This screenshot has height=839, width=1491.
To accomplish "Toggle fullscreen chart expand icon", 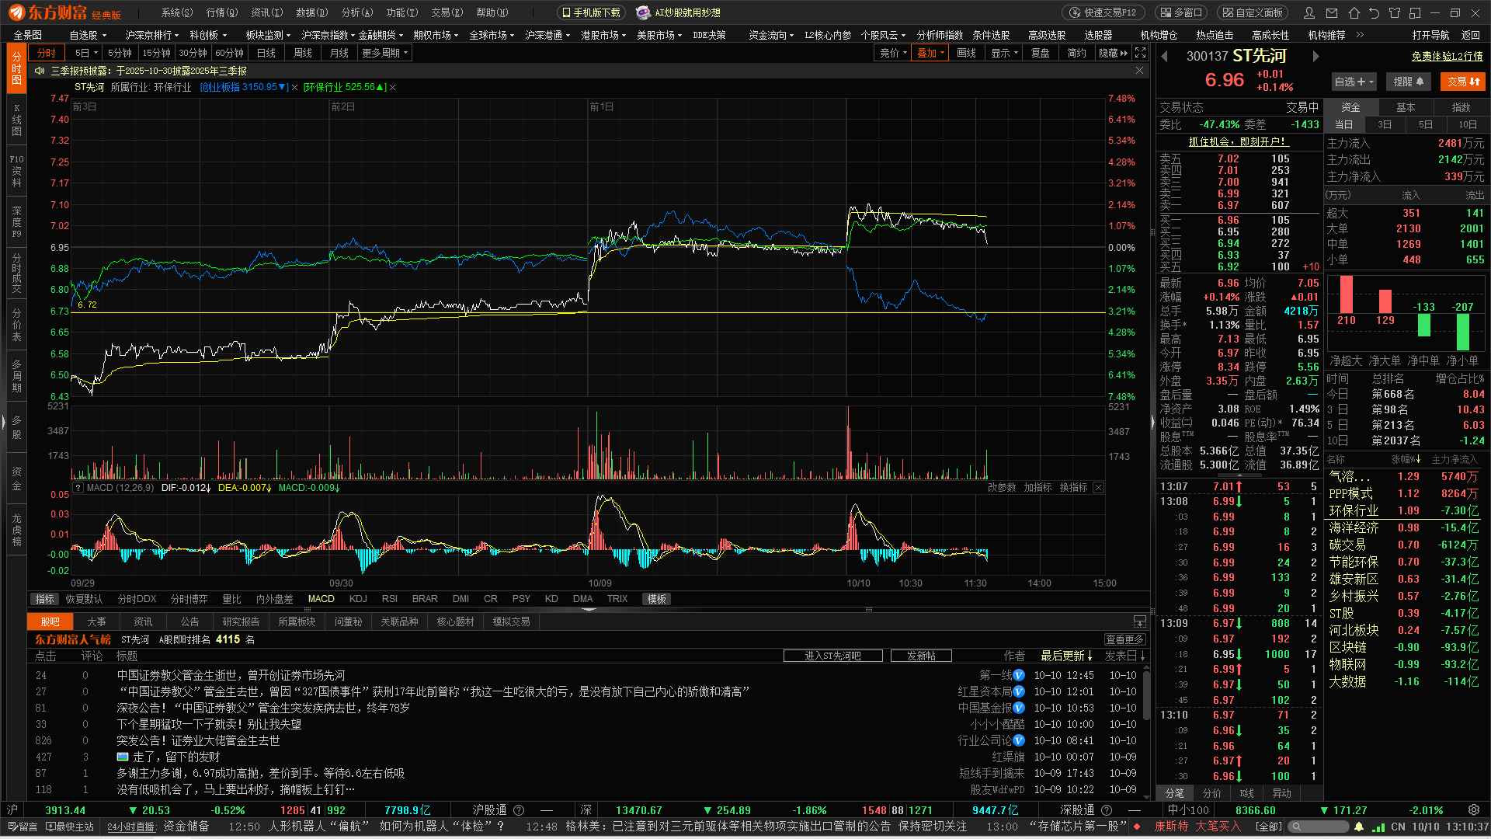I will click(x=1140, y=53).
